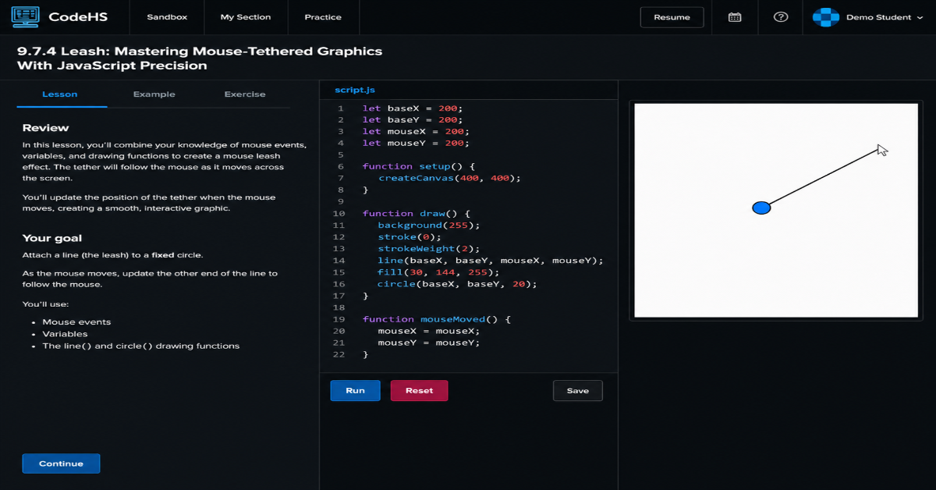Switch to the Exercise tab
The height and width of the screenshot is (490, 936).
pos(245,94)
